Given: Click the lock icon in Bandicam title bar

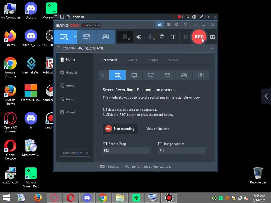Looking at the screenshot, I should click(160, 24).
